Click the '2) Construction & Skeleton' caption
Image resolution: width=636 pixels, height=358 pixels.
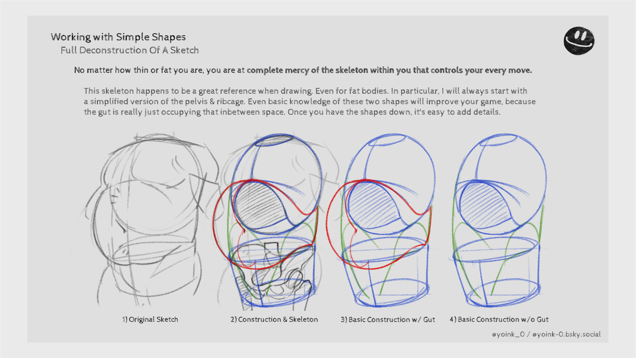[274, 319]
